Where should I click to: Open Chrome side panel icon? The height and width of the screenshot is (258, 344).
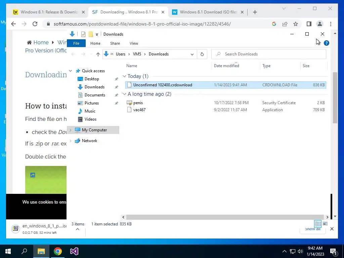point(309,24)
